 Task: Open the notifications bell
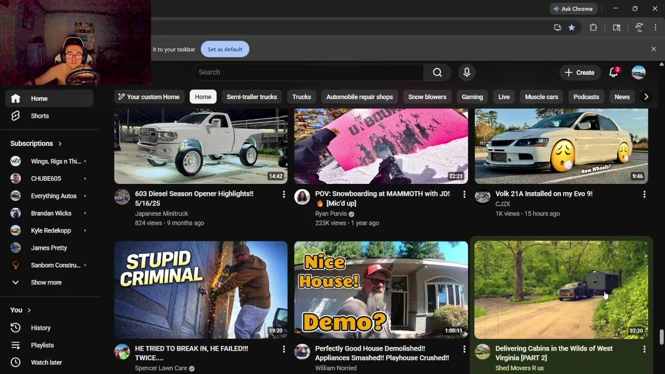click(614, 72)
